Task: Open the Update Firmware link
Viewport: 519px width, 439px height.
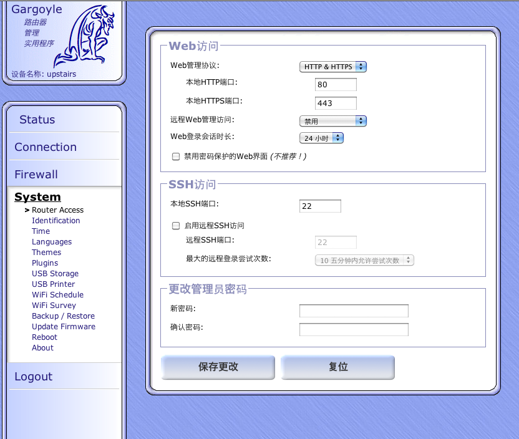Action: pos(64,327)
